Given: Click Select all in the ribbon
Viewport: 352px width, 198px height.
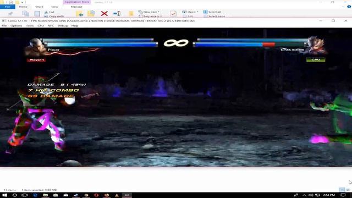Looking at the screenshot, I should click(212, 12).
